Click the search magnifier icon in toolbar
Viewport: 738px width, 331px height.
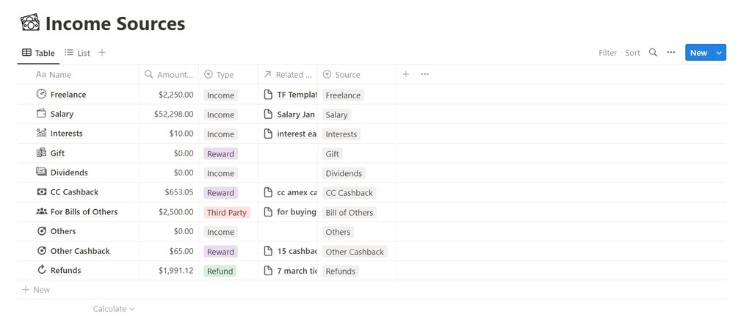(653, 53)
